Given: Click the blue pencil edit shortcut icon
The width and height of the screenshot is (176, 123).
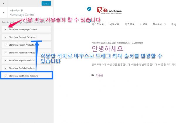Looking at the screenshot, I should (x=89, y=9).
